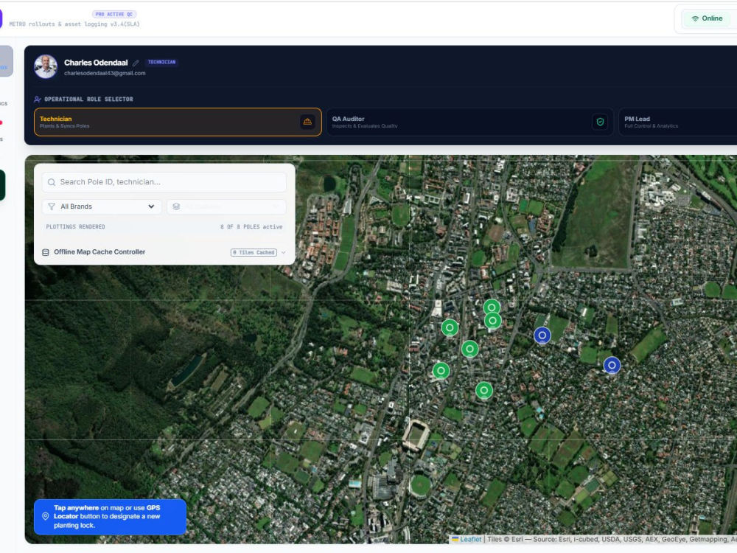737x553 pixels.
Task: Switch role to QA Auditor
Action: (x=469, y=122)
